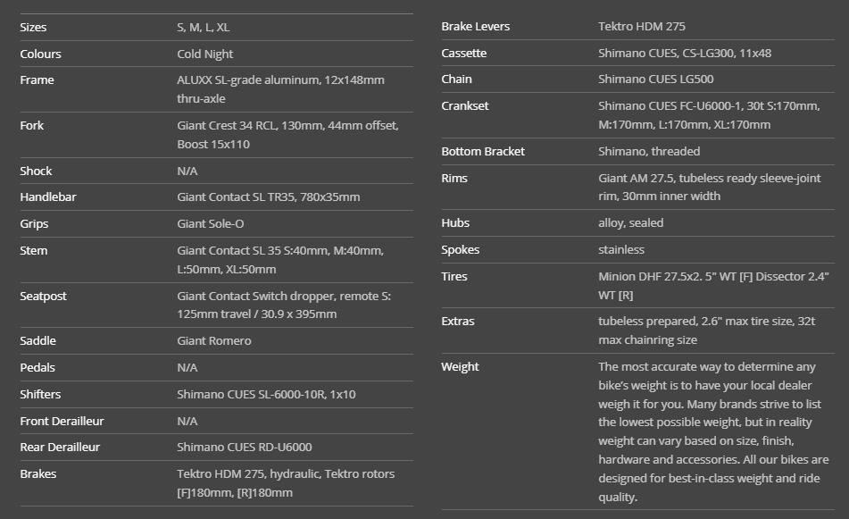The height and width of the screenshot is (519, 849).
Task: Click the Cassette CS-LG300 11x48 value
Action: [x=685, y=54]
